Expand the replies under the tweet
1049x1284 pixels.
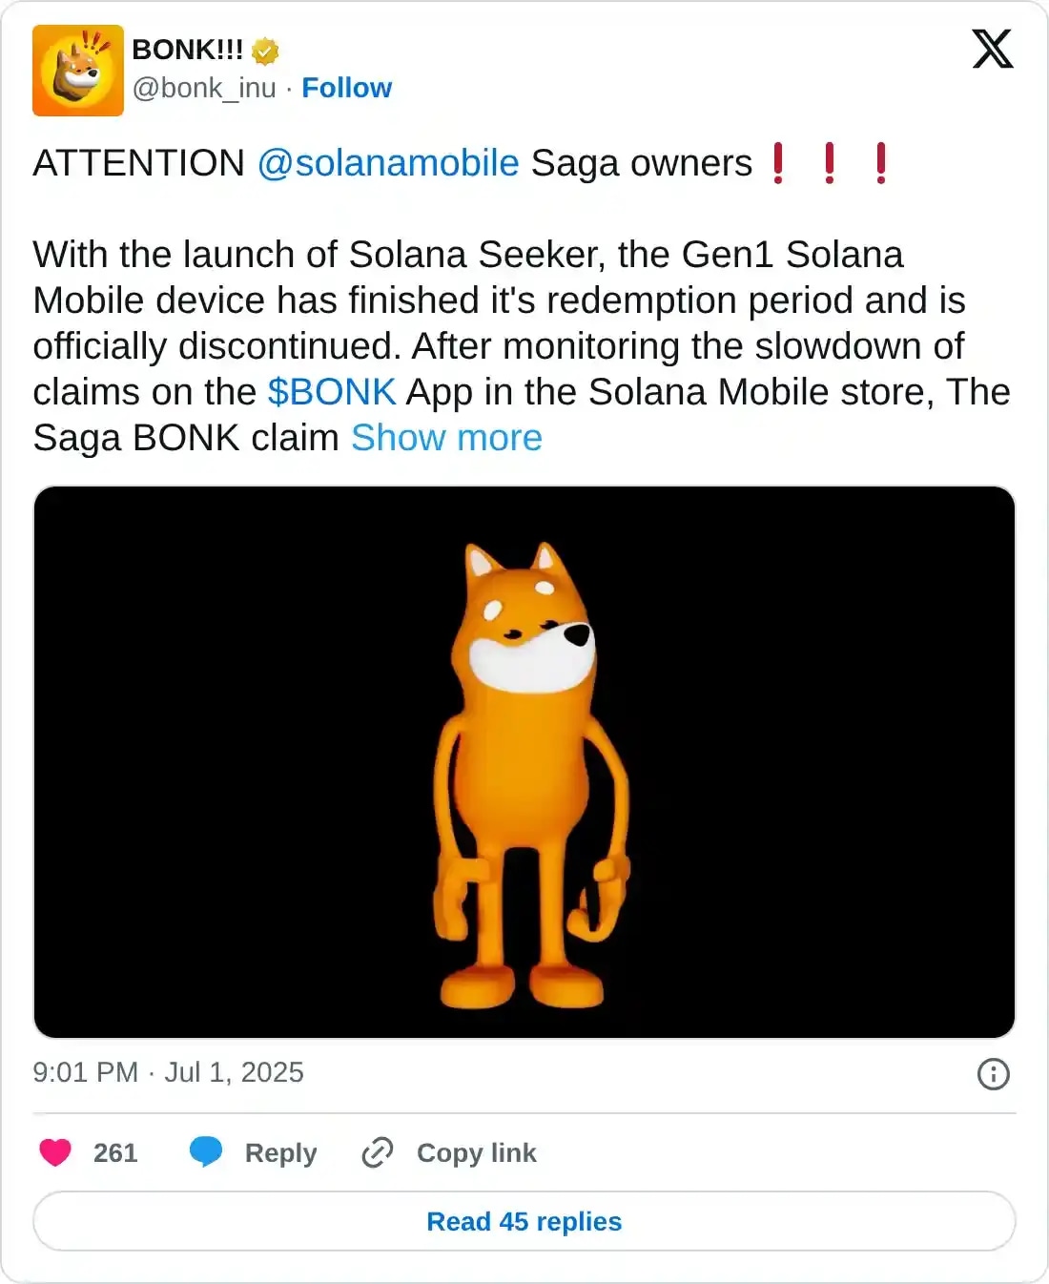(524, 1221)
